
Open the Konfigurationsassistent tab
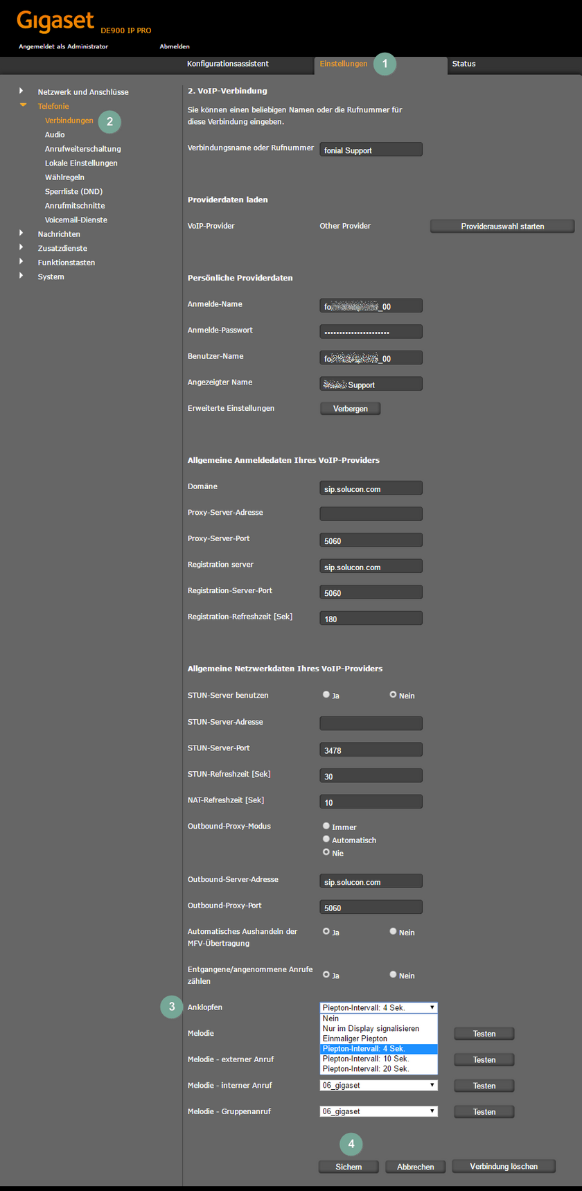(x=228, y=64)
